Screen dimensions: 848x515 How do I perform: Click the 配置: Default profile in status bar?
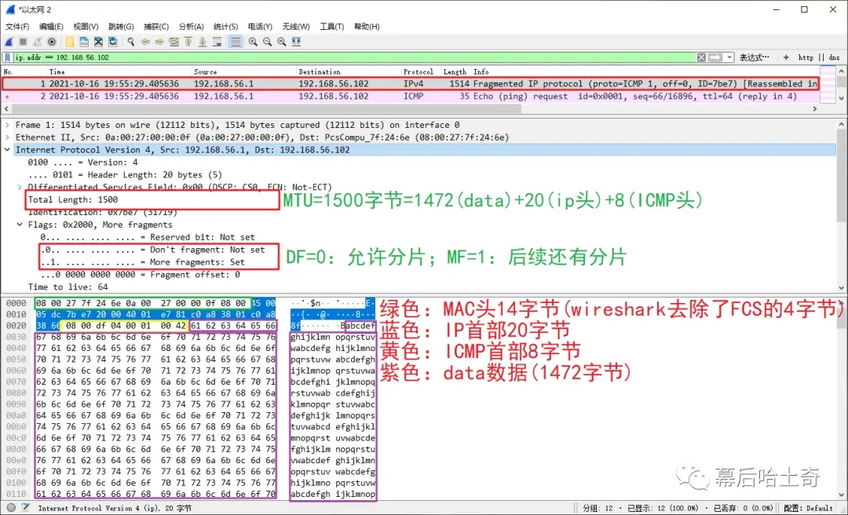point(808,508)
